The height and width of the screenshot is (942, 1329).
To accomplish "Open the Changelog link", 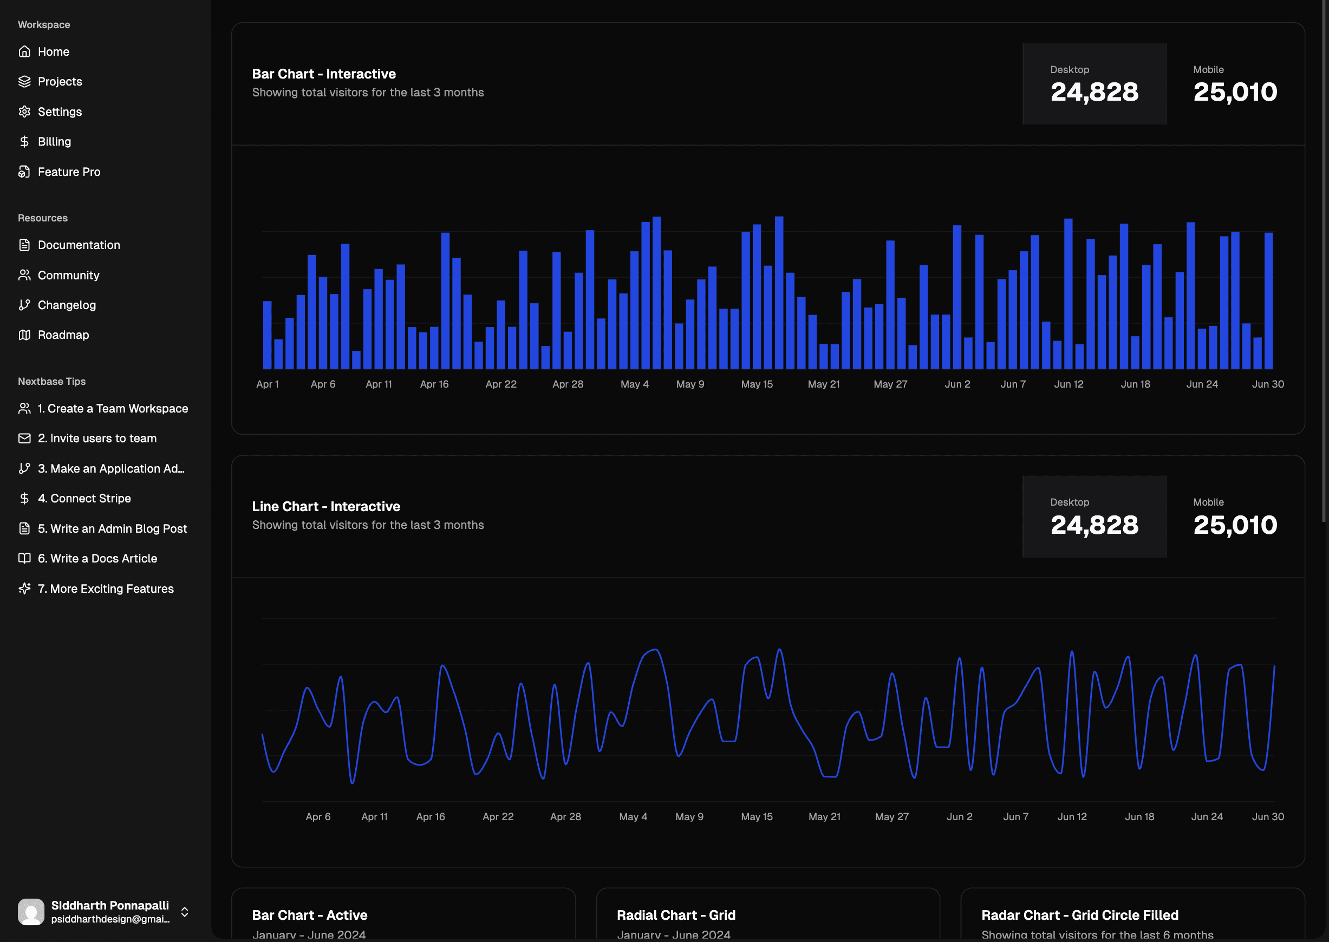I will coord(106,304).
